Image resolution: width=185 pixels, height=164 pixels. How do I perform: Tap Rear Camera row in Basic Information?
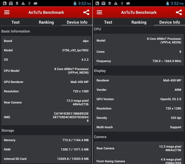[x=46, y=102]
